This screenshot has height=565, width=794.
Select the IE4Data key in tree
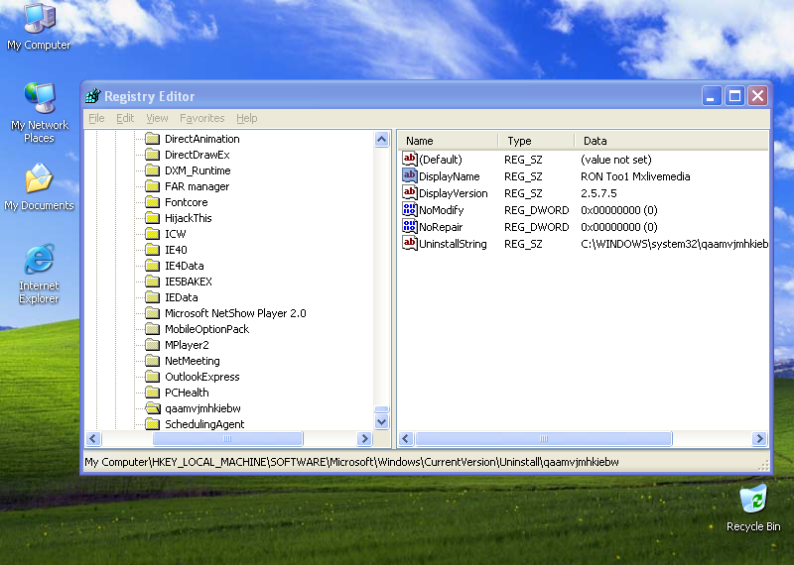(x=185, y=266)
